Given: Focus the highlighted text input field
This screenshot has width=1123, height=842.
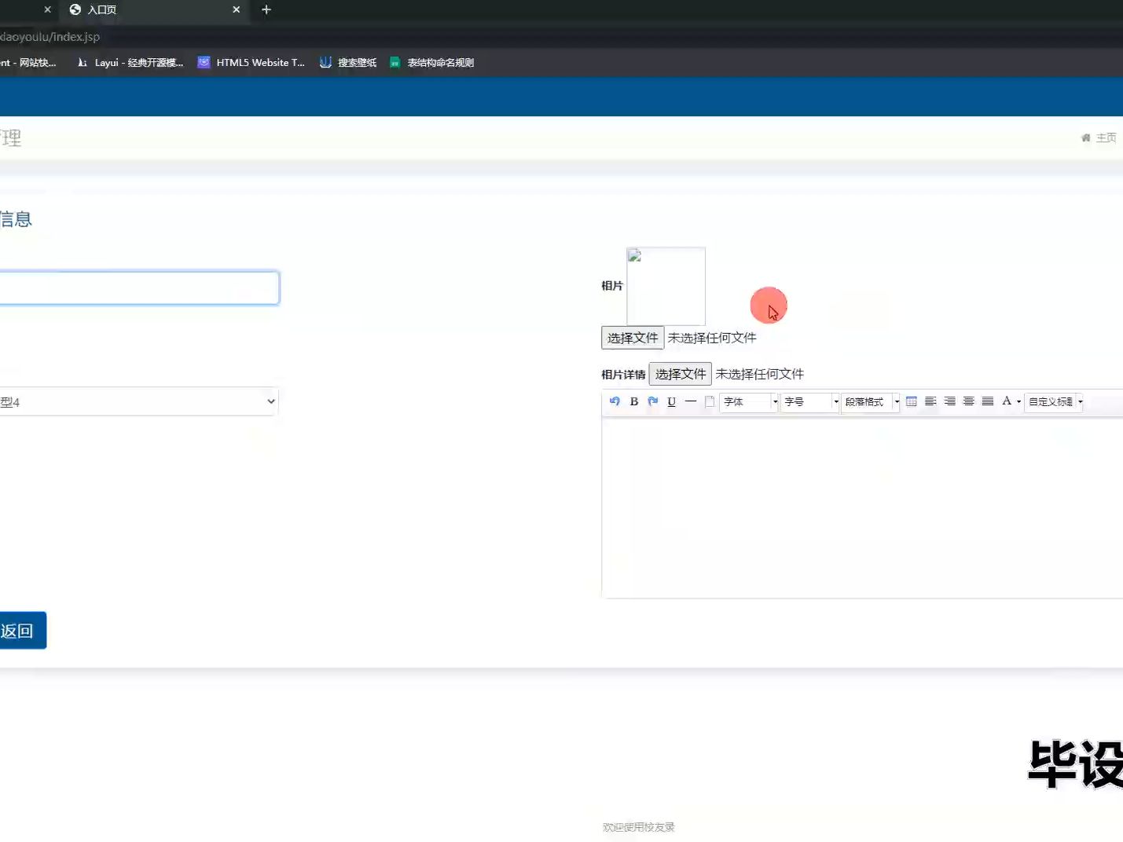Looking at the screenshot, I should pos(139,288).
